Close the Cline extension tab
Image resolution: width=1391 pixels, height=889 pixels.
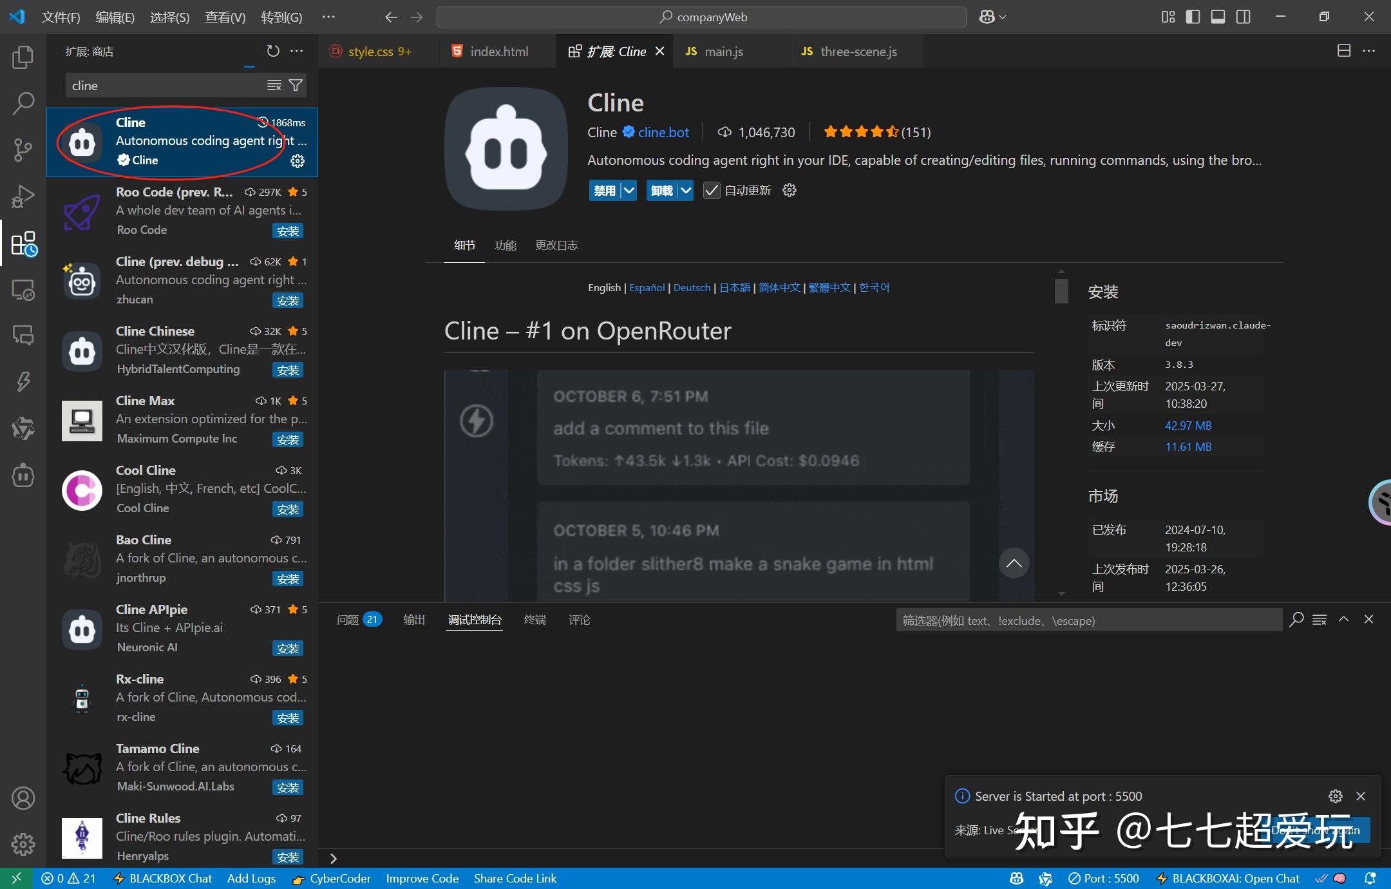659,51
